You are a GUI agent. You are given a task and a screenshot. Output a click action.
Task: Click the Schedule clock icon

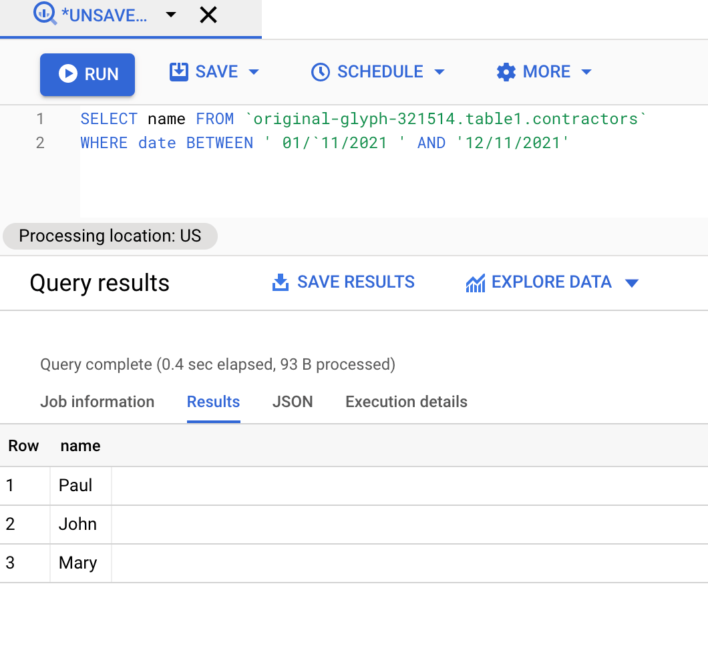point(321,71)
